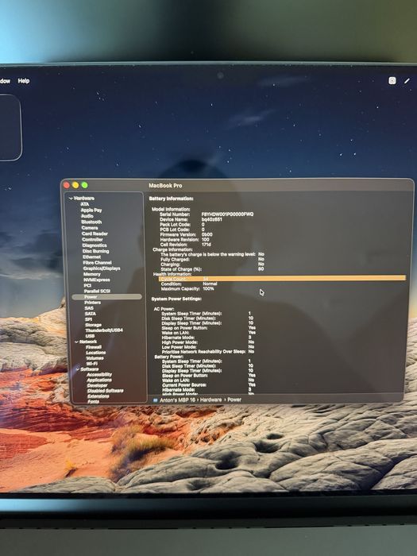Select Graphics/Displays in the sidebar
The image size is (417, 556).
coord(102,268)
